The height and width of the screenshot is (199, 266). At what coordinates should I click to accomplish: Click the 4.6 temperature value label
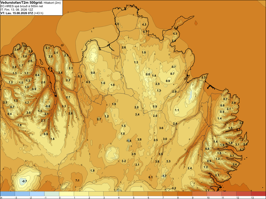pos(25,46)
